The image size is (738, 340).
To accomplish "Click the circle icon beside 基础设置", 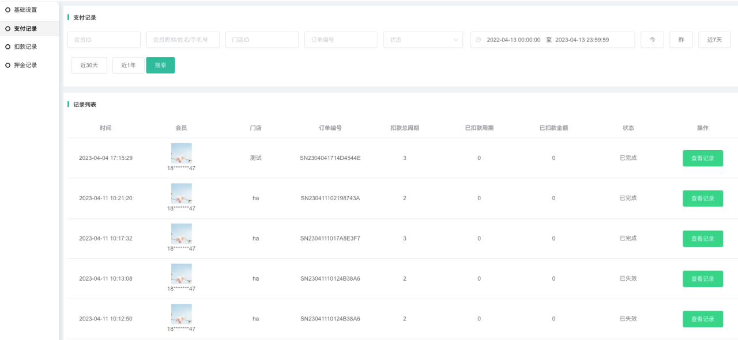I will 8,10.
